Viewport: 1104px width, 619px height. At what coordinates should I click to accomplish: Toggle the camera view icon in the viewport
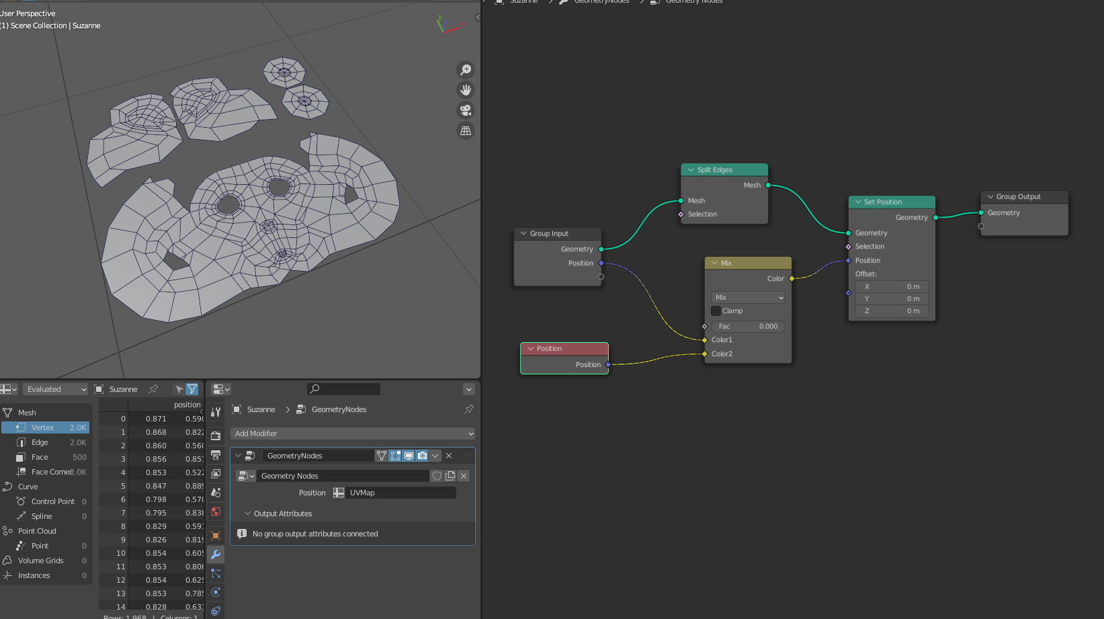click(465, 110)
